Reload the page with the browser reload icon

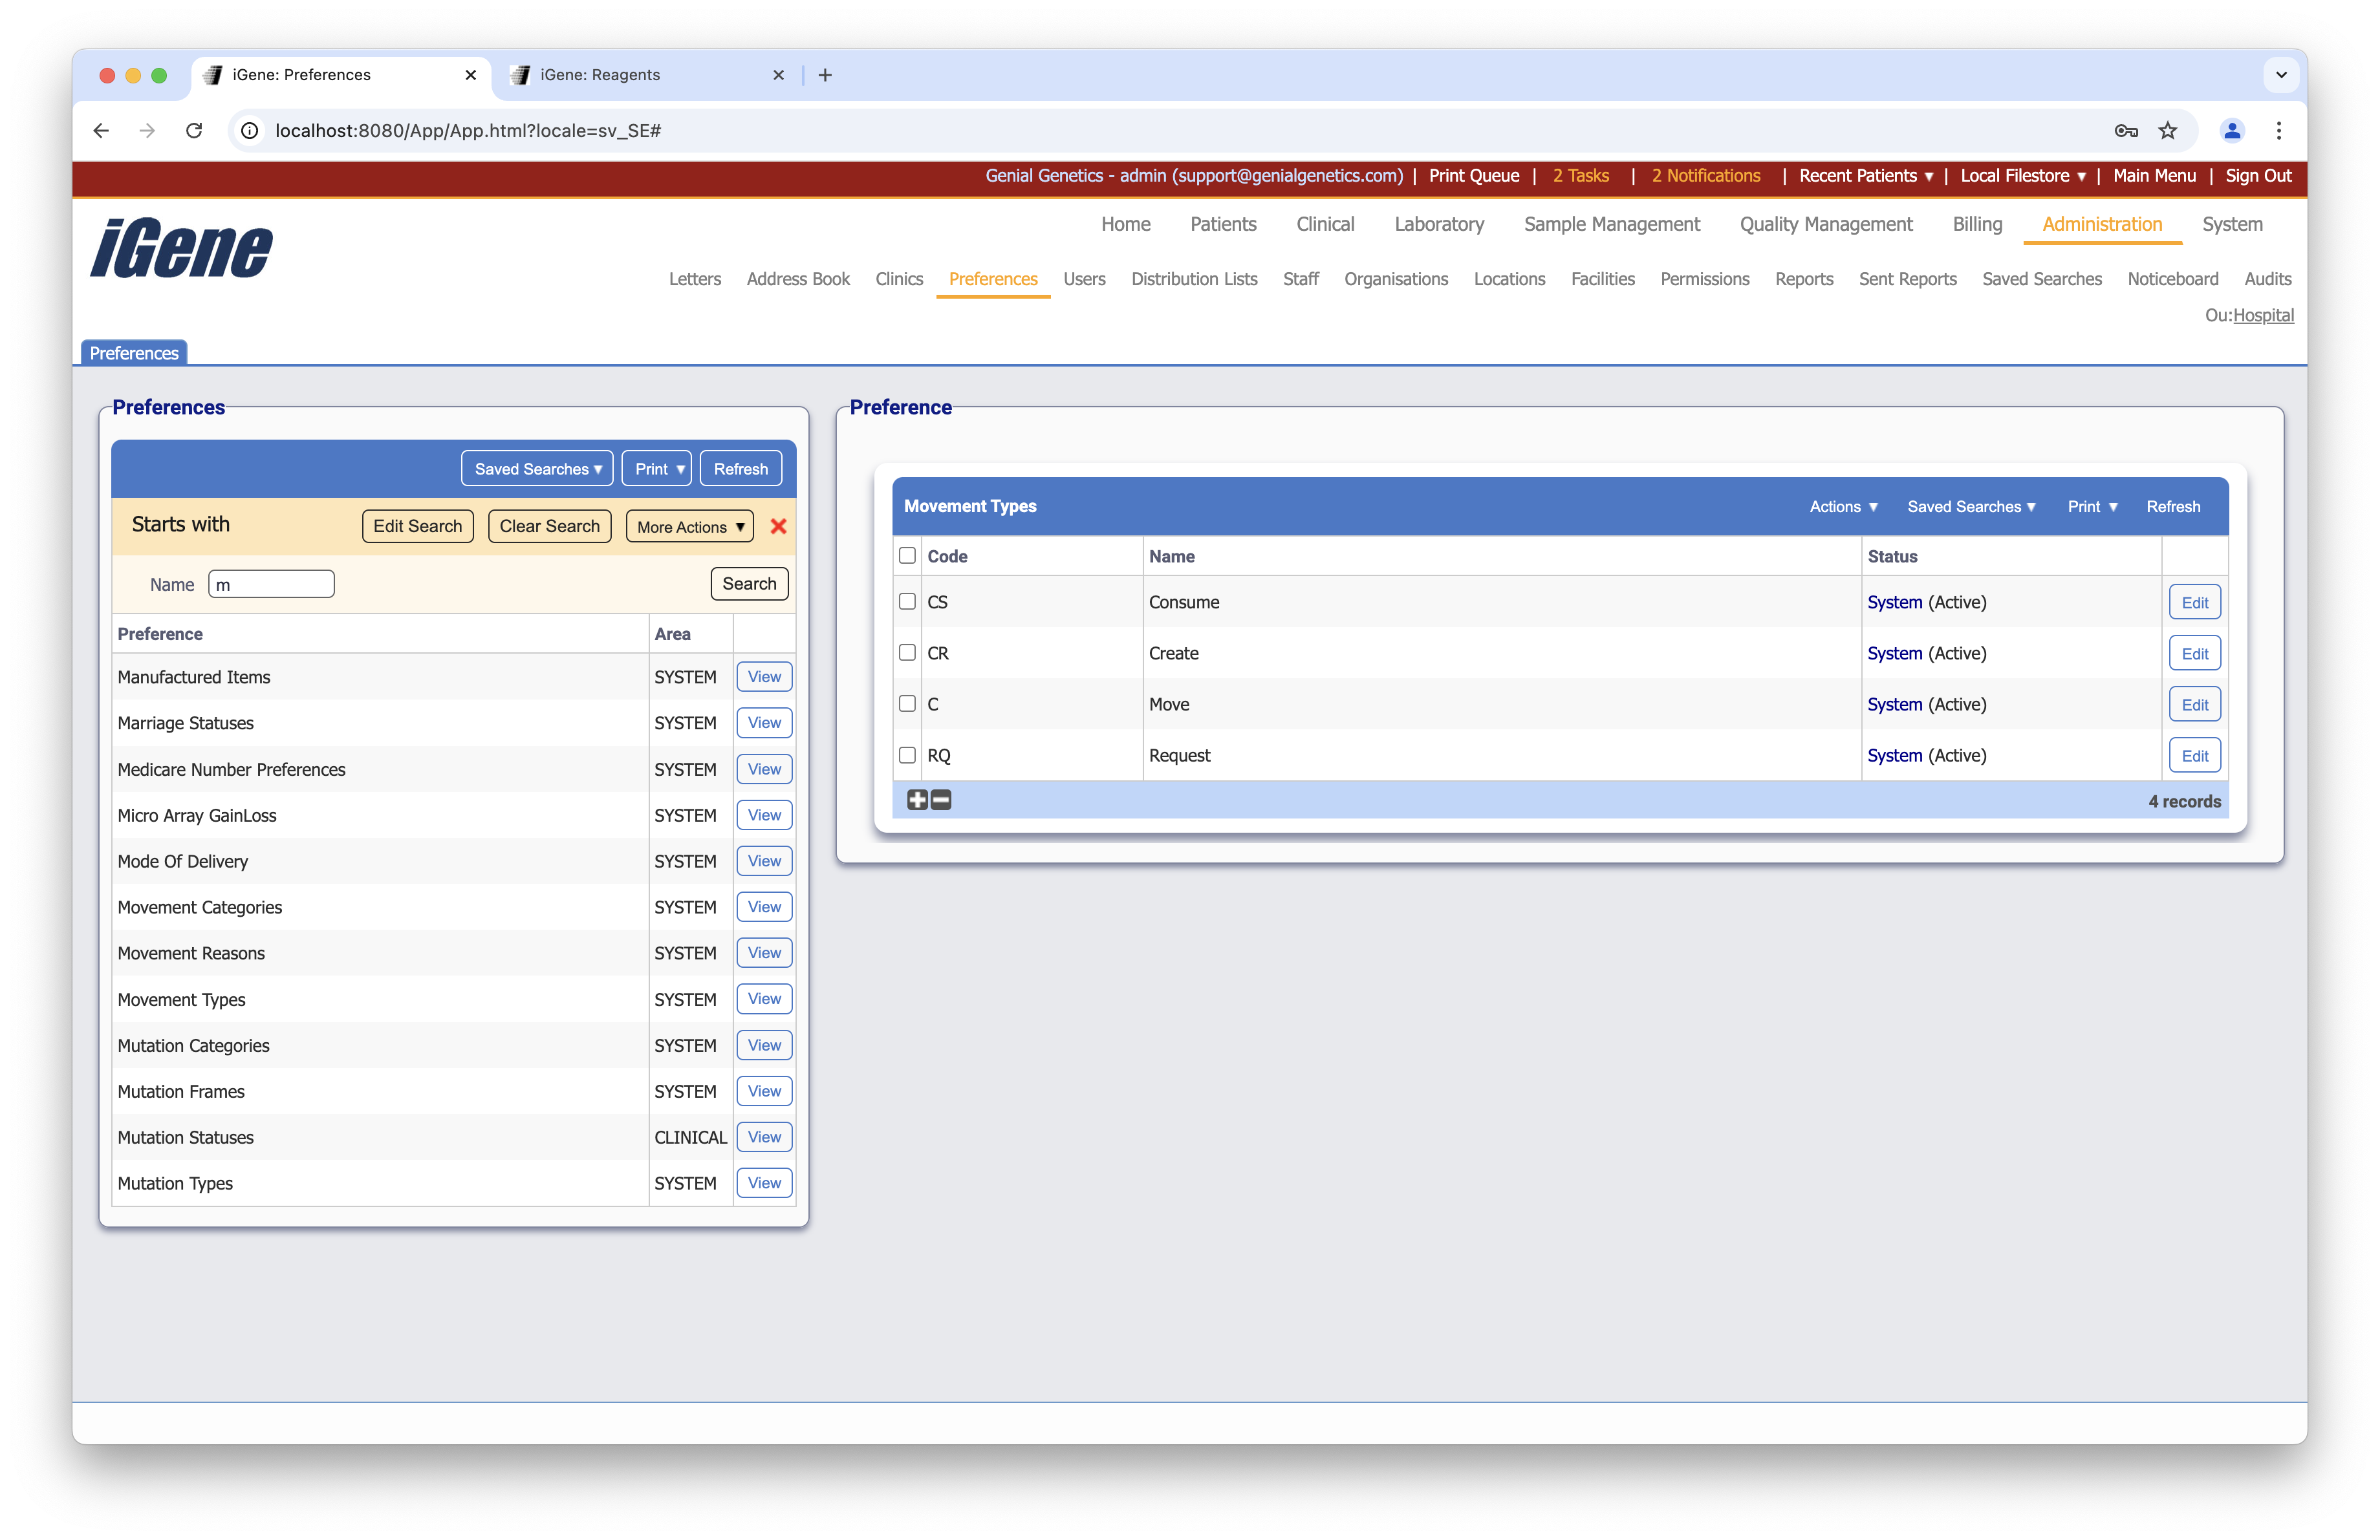click(x=194, y=131)
